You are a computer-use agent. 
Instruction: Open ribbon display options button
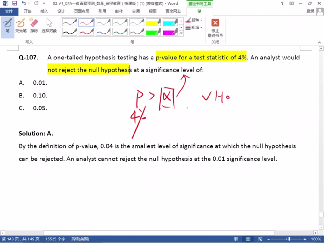(291, 3)
